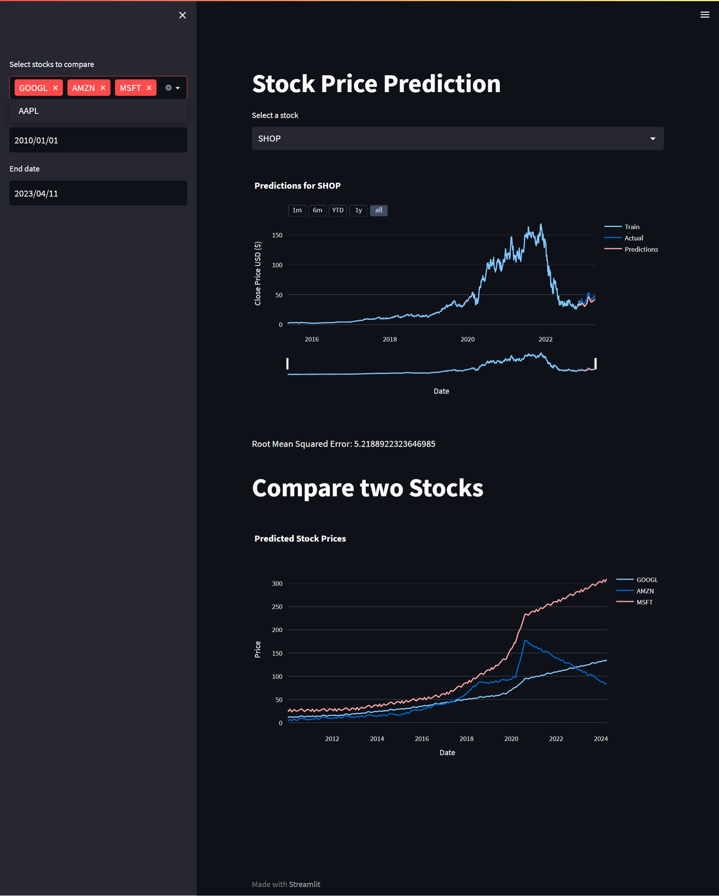Select the YTD time range
Image resolution: width=719 pixels, height=896 pixels.
click(337, 210)
